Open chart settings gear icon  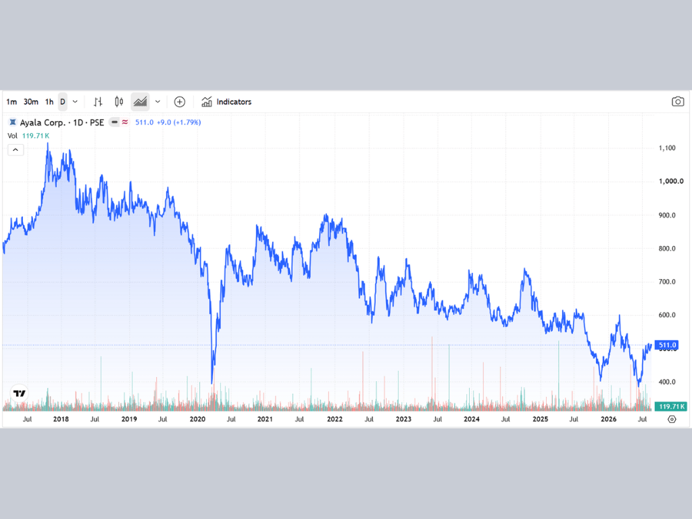click(x=672, y=419)
